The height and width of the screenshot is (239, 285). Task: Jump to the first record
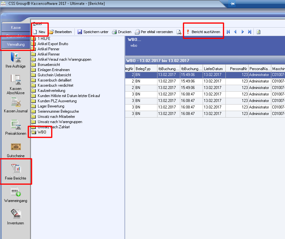[228, 32]
